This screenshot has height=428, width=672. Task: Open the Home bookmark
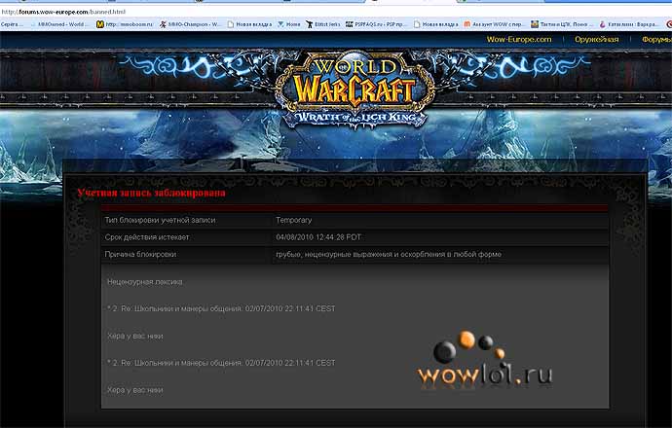click(293, 24)
